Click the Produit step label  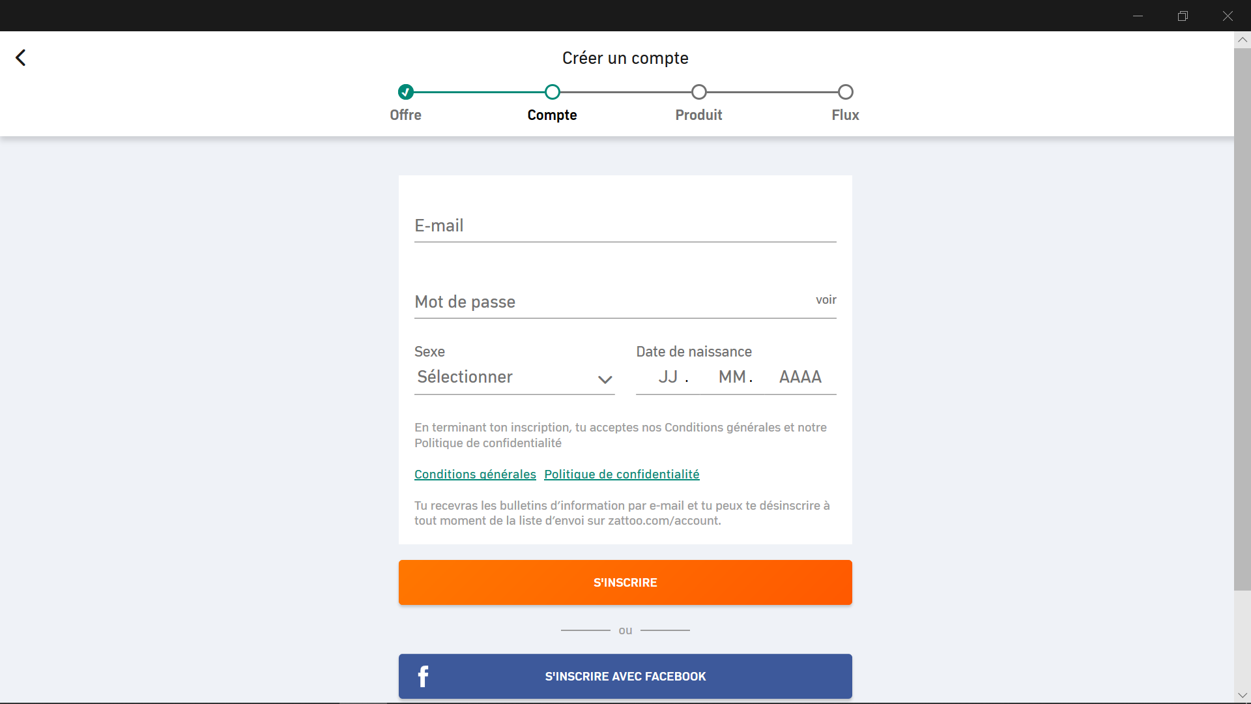pos(698,115)
